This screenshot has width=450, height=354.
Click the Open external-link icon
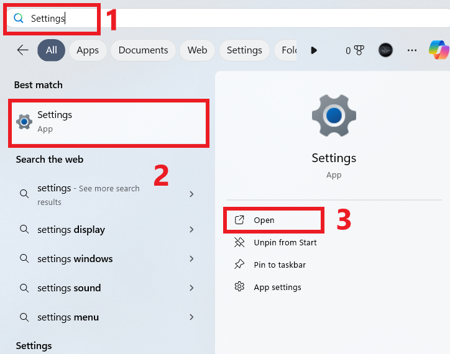[x=239, y=220]
